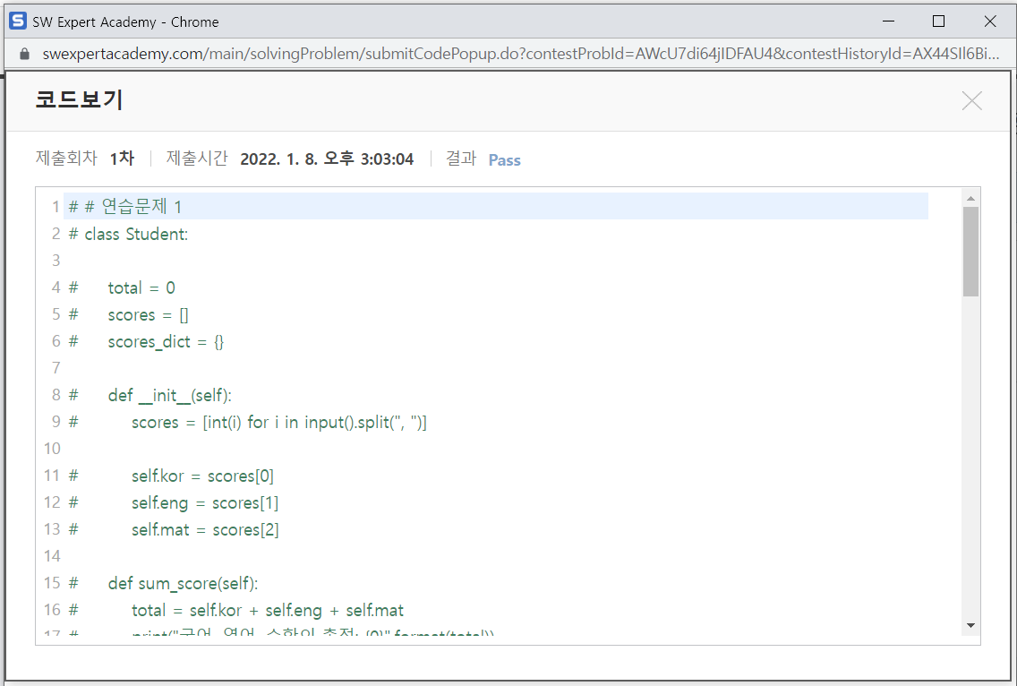
Task: Close the Chrome window
Action: [x=990, y=21]
